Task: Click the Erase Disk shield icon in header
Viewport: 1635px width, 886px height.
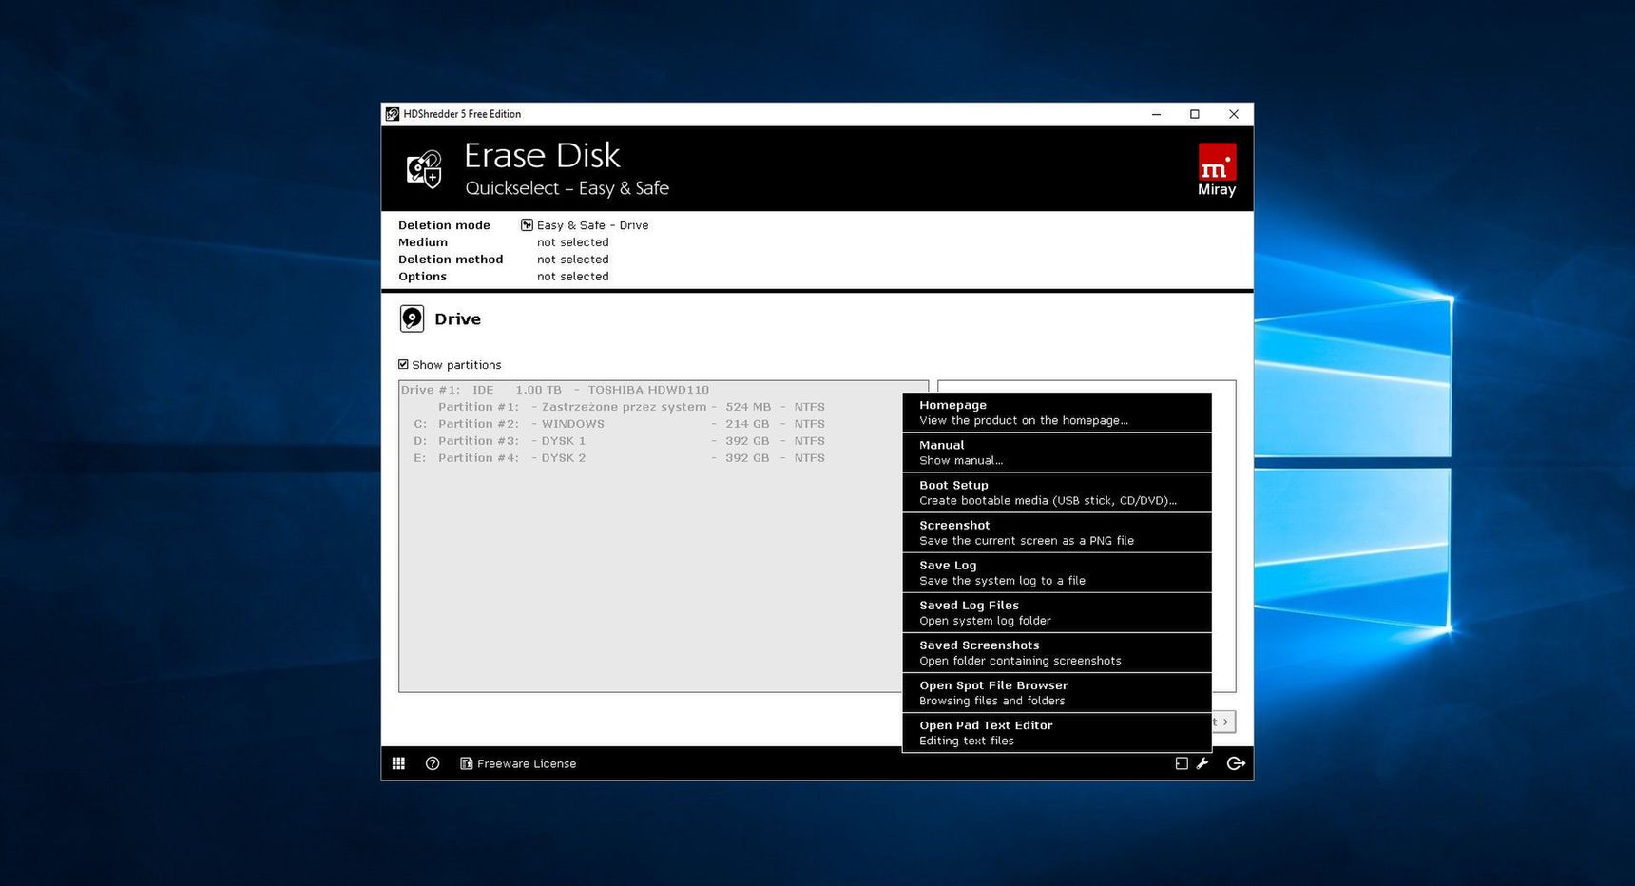Action: point(424,169)
